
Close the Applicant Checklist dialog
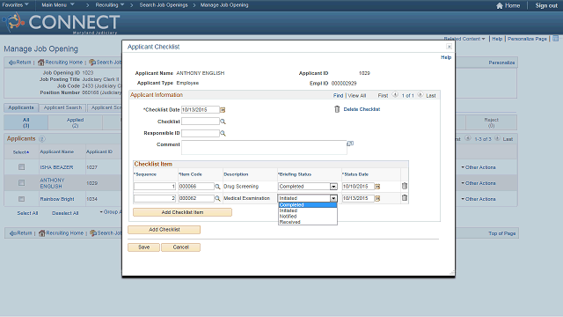point(449,47)
